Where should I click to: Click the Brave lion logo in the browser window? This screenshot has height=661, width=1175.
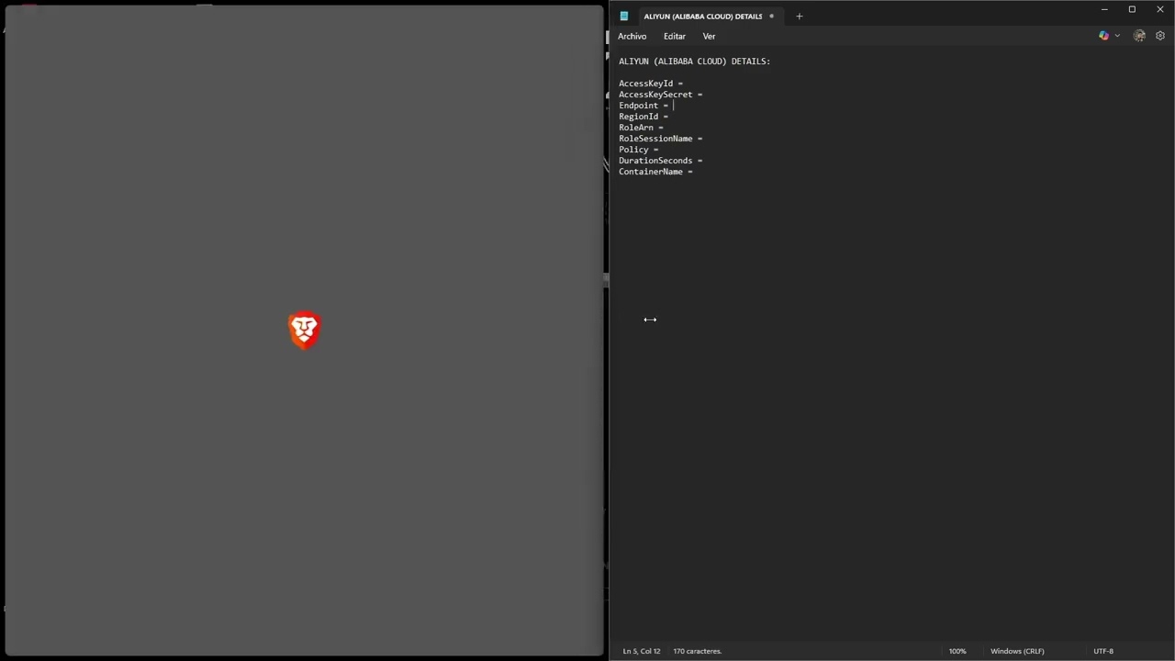pos(305,330)
